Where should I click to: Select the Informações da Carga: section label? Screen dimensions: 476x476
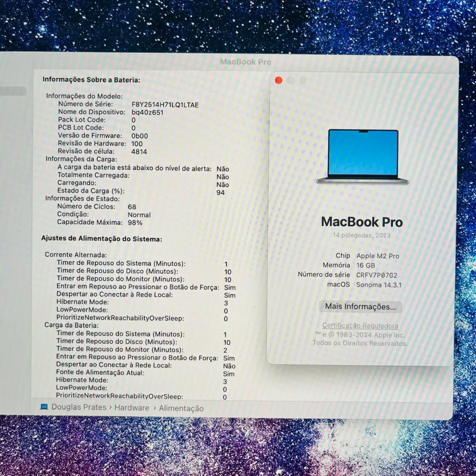coord(81,159)
